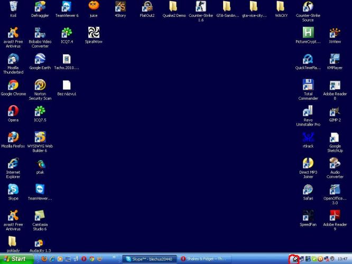This screenshot has height=264, width=352.
Task: Switch to Shakes & Fidget Opera taskbar button
Action: (x=205, y=259)
